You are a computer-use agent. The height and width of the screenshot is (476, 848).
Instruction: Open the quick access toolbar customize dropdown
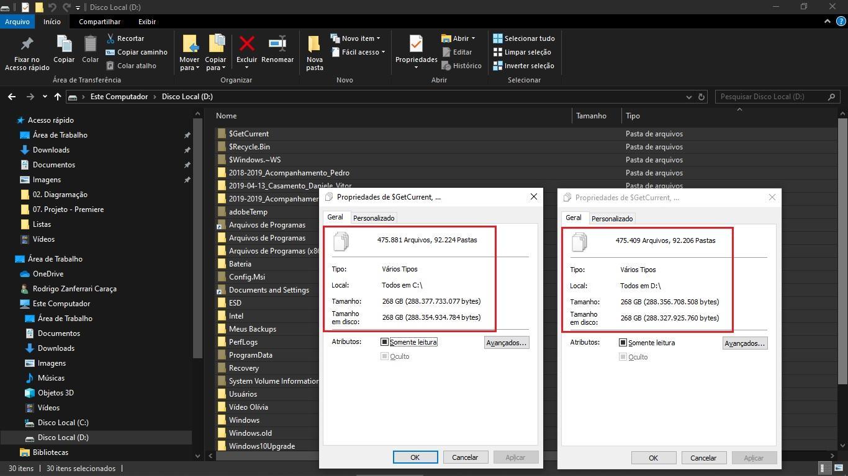click(78, 7)
